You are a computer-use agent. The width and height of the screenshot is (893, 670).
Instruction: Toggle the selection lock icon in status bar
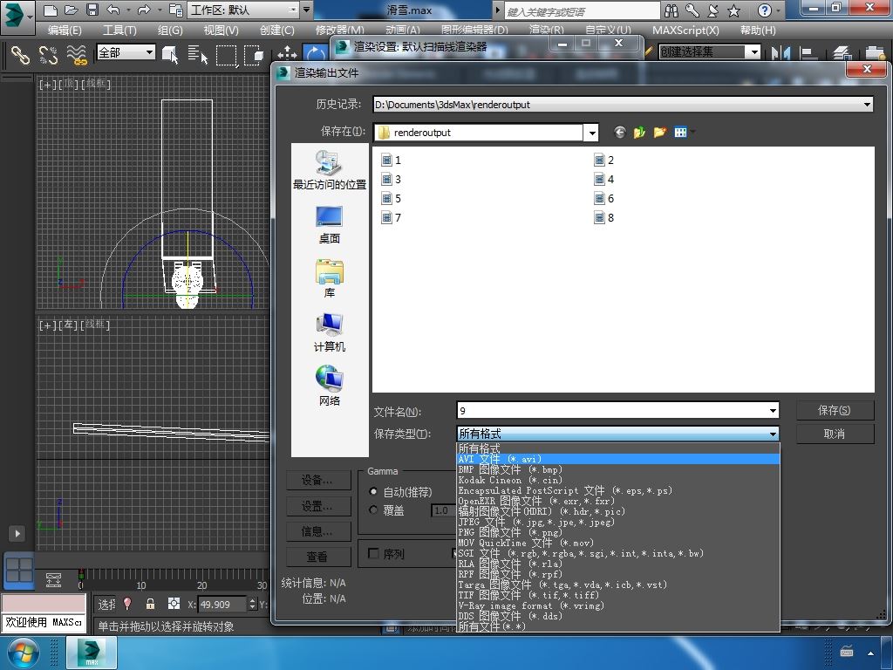150,604
